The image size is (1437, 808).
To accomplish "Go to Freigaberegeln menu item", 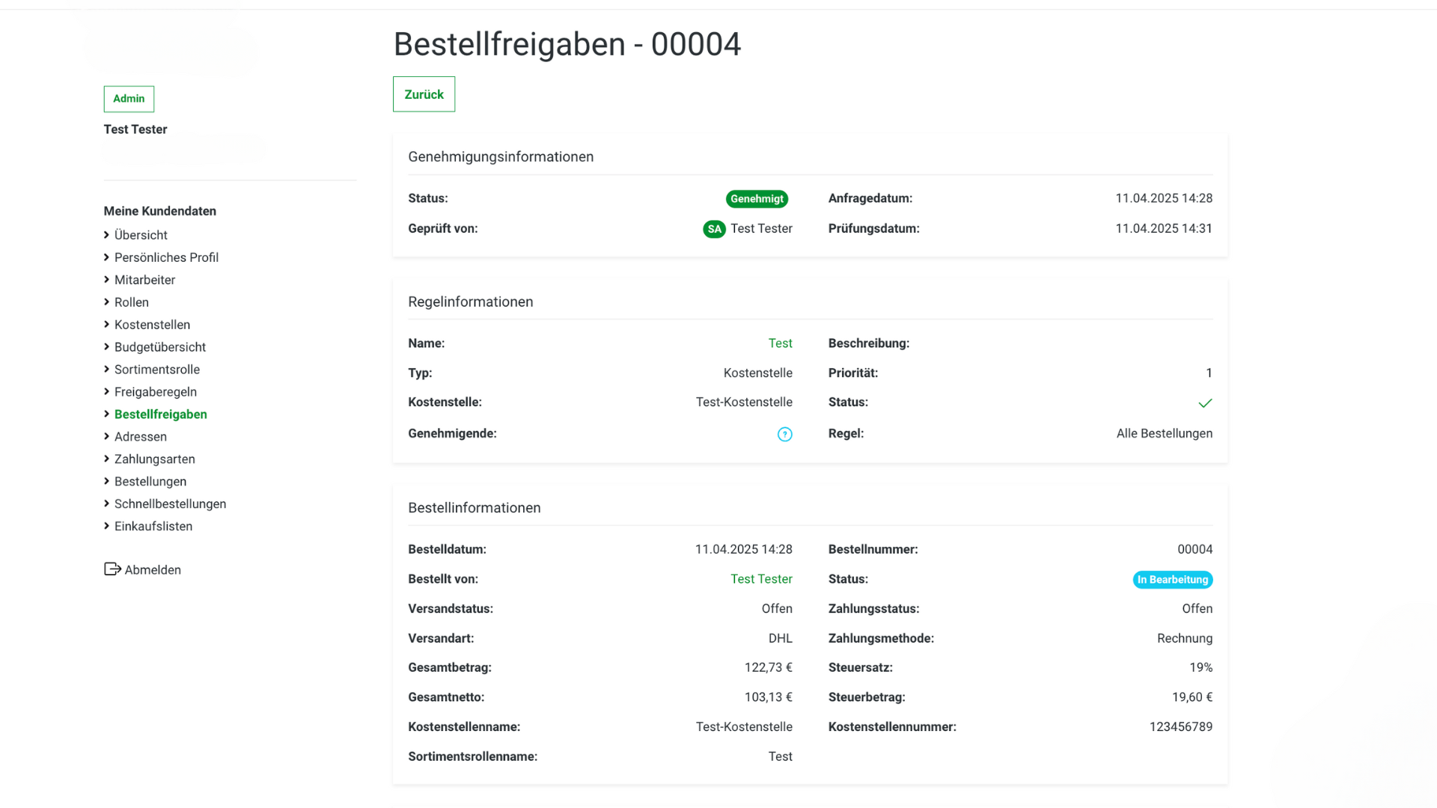I will pos(156,392).
